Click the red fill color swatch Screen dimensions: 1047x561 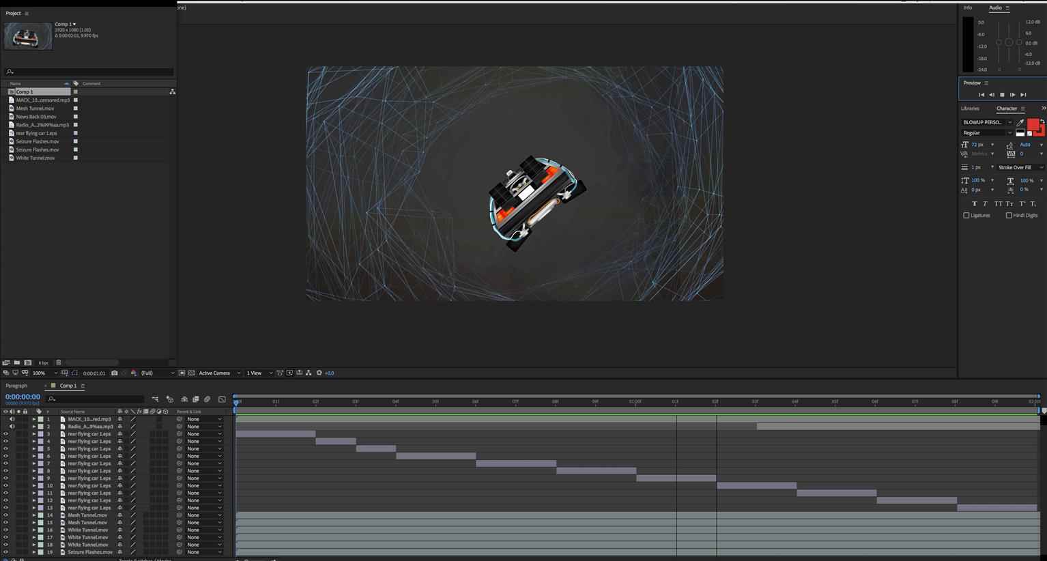pyautogui.click(x=1033, y=124)
